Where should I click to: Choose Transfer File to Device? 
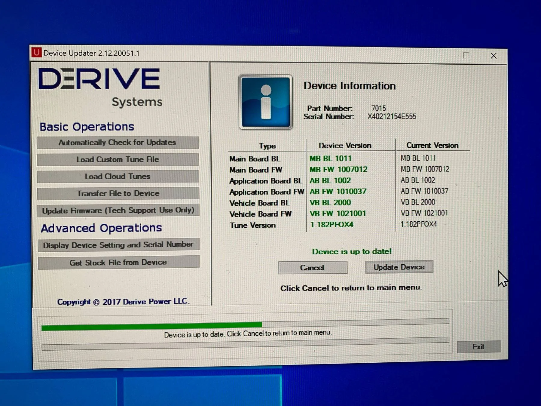click(x=118, y=193)
